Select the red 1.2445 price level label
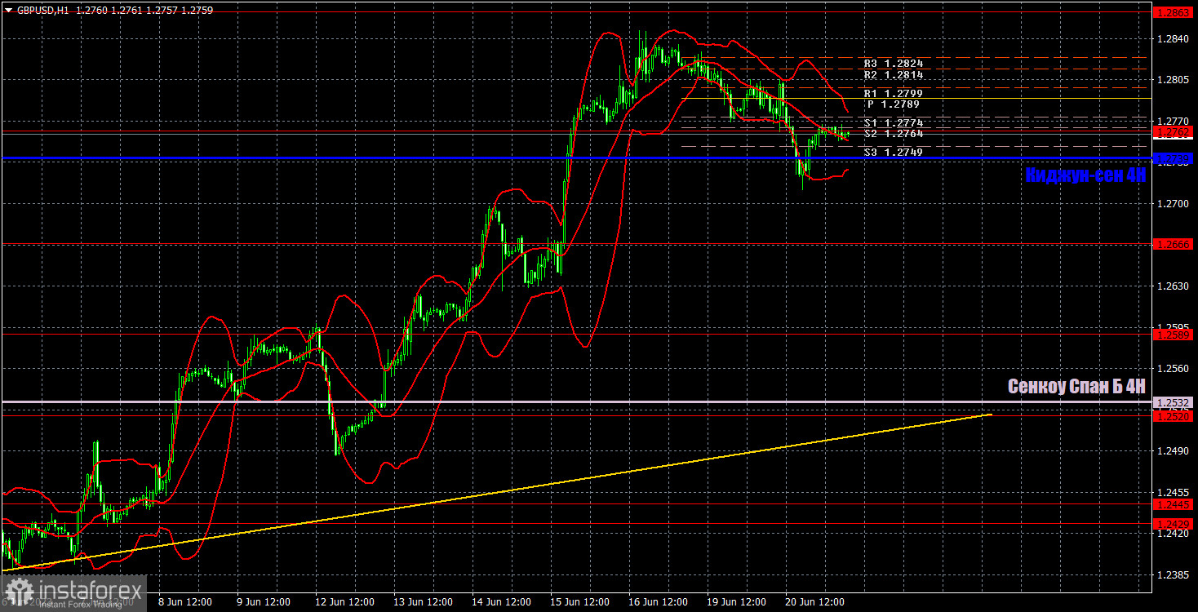 (x=1174, y=504)
